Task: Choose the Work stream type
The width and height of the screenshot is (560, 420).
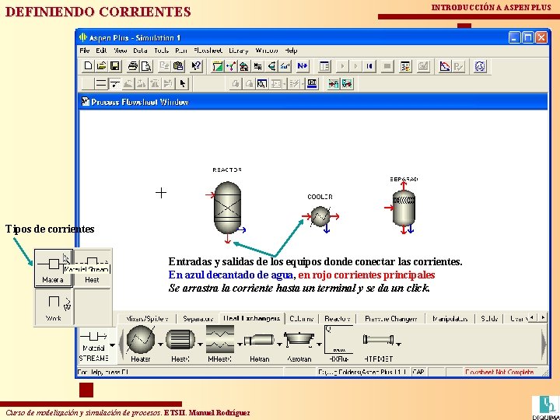Action: point(54,307)
